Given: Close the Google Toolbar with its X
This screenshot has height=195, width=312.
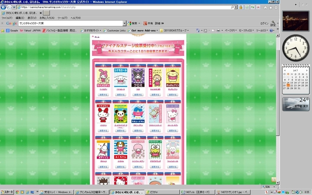Looking at the screenshot, I should point(2,23).
